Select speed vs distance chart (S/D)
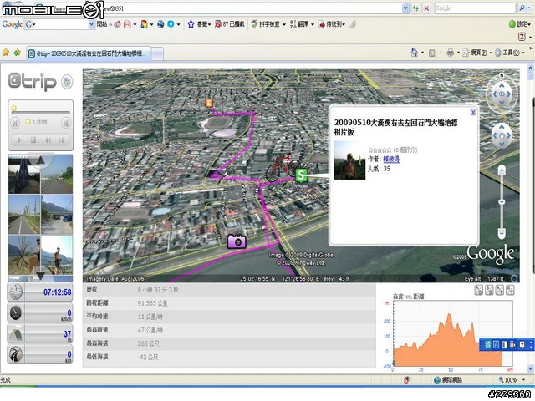The height and width of the screenshot is (401, 535). point(489,290)
